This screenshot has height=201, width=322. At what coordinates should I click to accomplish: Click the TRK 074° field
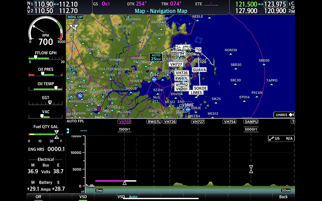coord(171,4)
